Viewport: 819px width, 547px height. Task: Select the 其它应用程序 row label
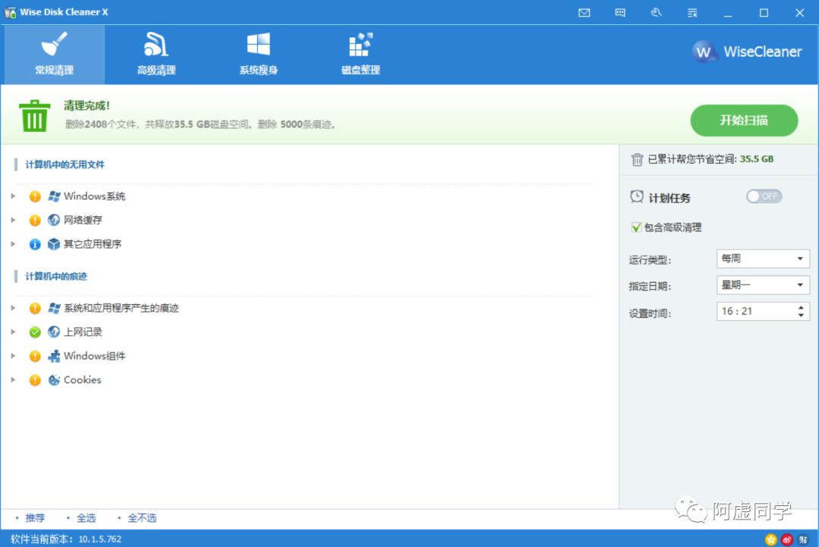coord(93,244)
